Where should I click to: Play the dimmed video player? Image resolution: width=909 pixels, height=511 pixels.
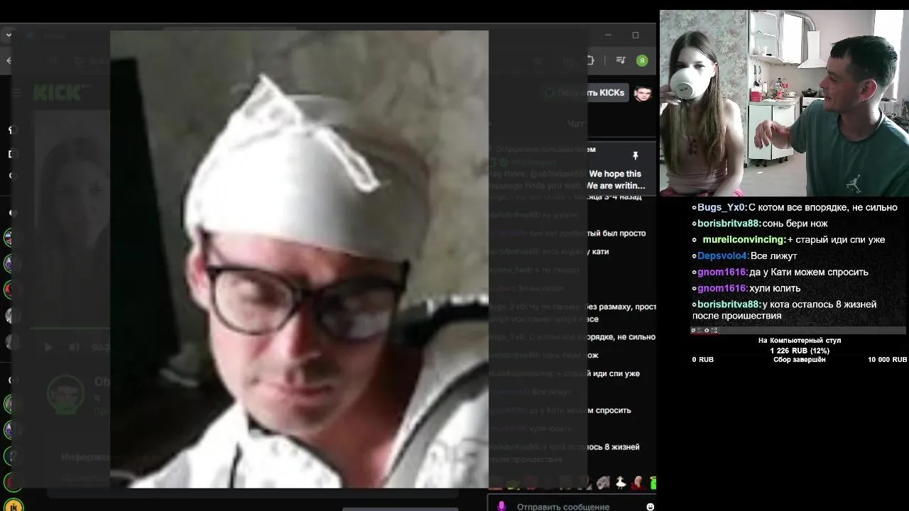(x=48, y=347)
